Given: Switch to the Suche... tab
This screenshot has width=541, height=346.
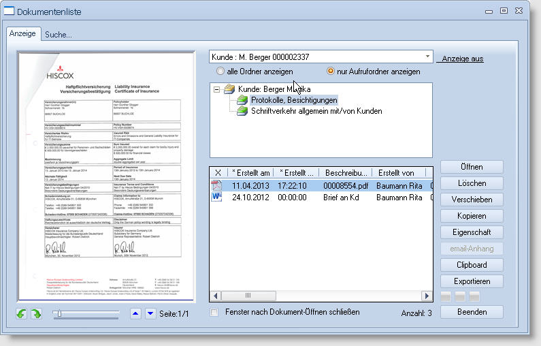Looking at the screenshot, I should (x=58, y=35).
